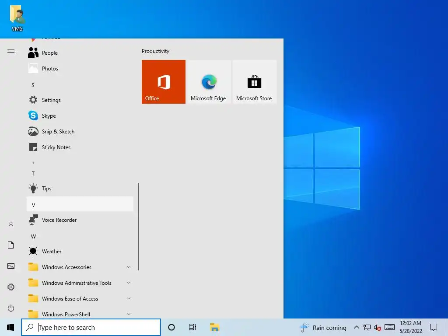The height and width of the screenshot is (336, 448).
Task: Open the notification Action Center
Action: coord(434,327)
